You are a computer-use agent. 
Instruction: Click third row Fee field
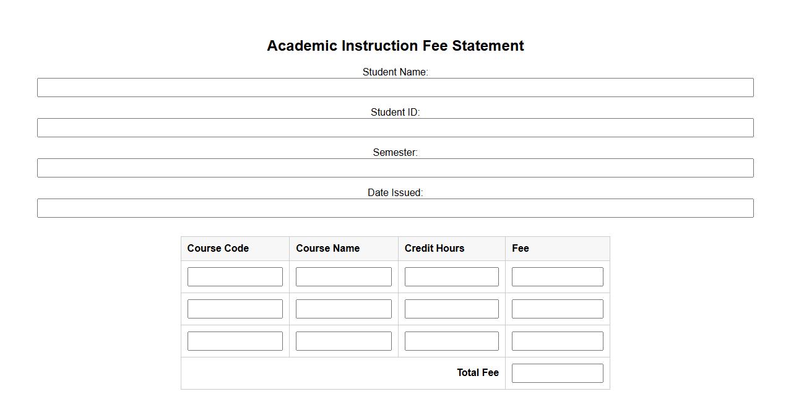[x=557, y=341]
